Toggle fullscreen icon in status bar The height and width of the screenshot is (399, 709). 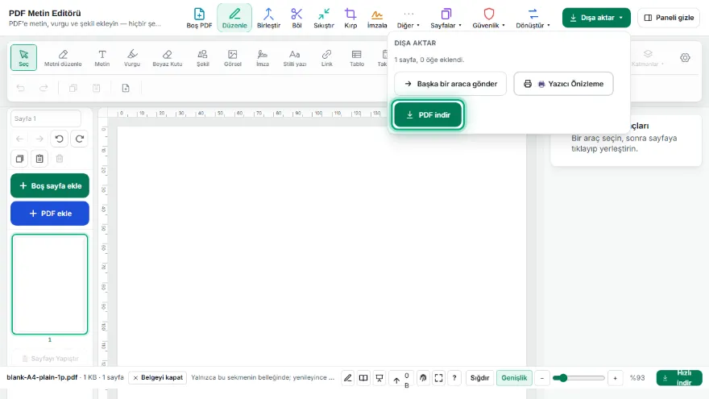[x=438, y=378]
